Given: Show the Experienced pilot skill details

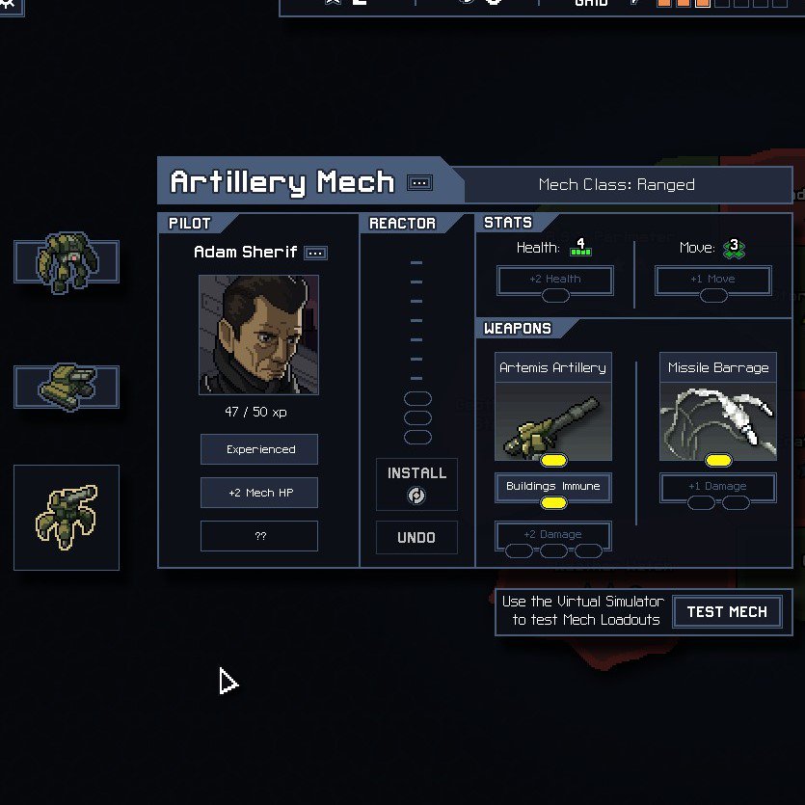Looking at the screenshot, I should pyautogui.click(x=259, y=449).
